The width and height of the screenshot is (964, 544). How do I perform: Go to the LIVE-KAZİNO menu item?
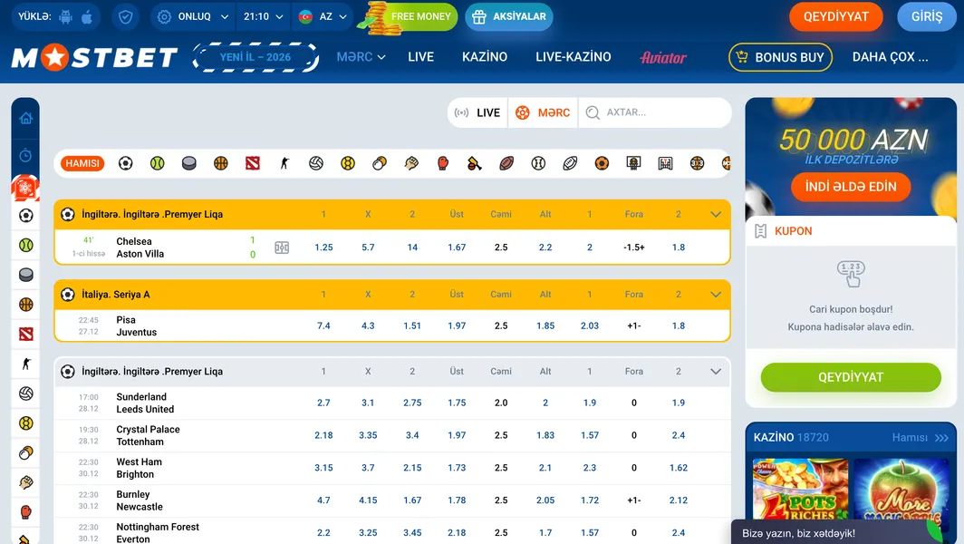click(573, 56)
